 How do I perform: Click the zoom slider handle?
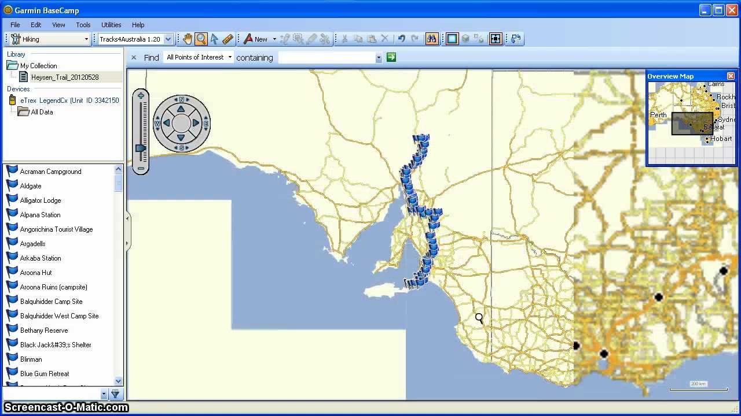(141, 148)
